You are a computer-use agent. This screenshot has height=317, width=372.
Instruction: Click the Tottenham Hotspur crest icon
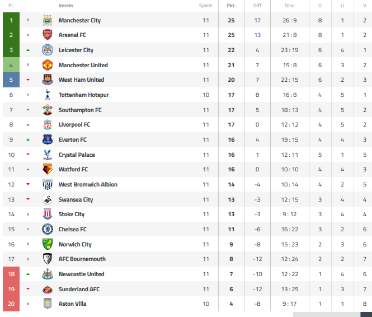click(48, 95)
